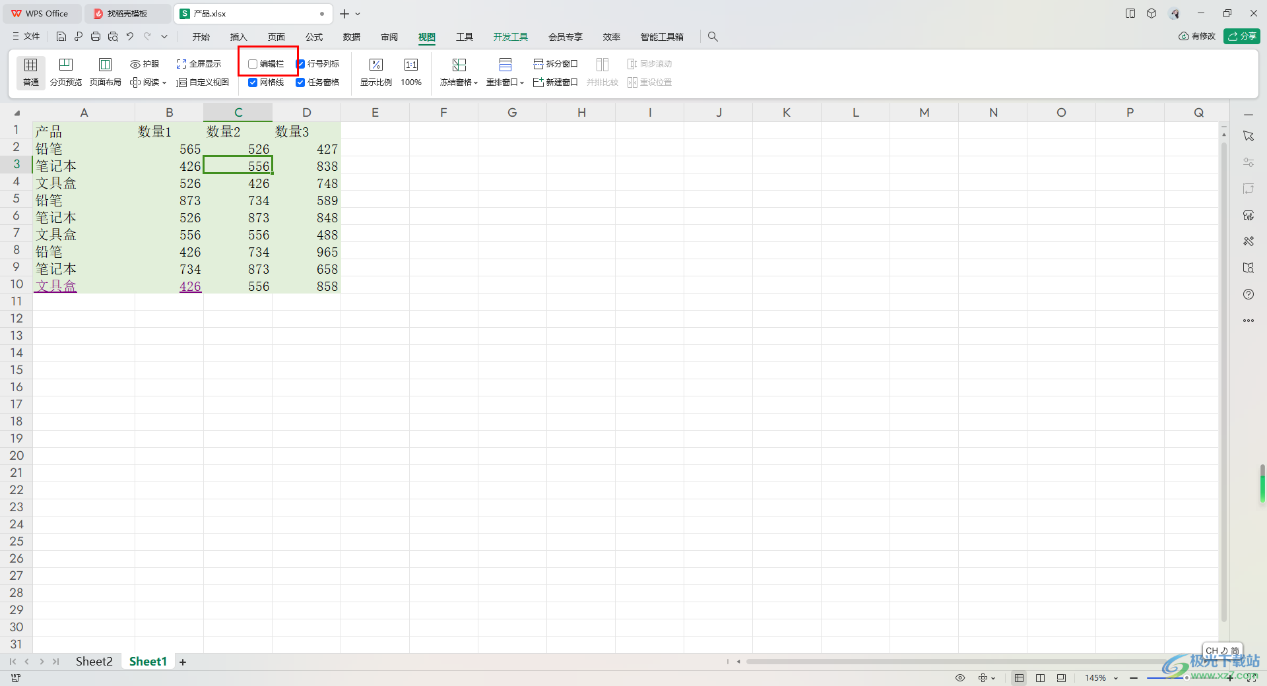
Task: Enter full screen display (全屏显示)
Action: 199,64
